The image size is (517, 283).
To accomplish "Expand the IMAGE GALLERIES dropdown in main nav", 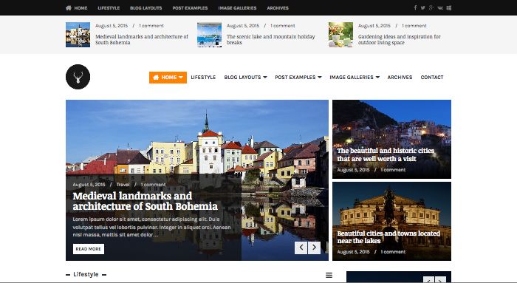I will point(355,77).
